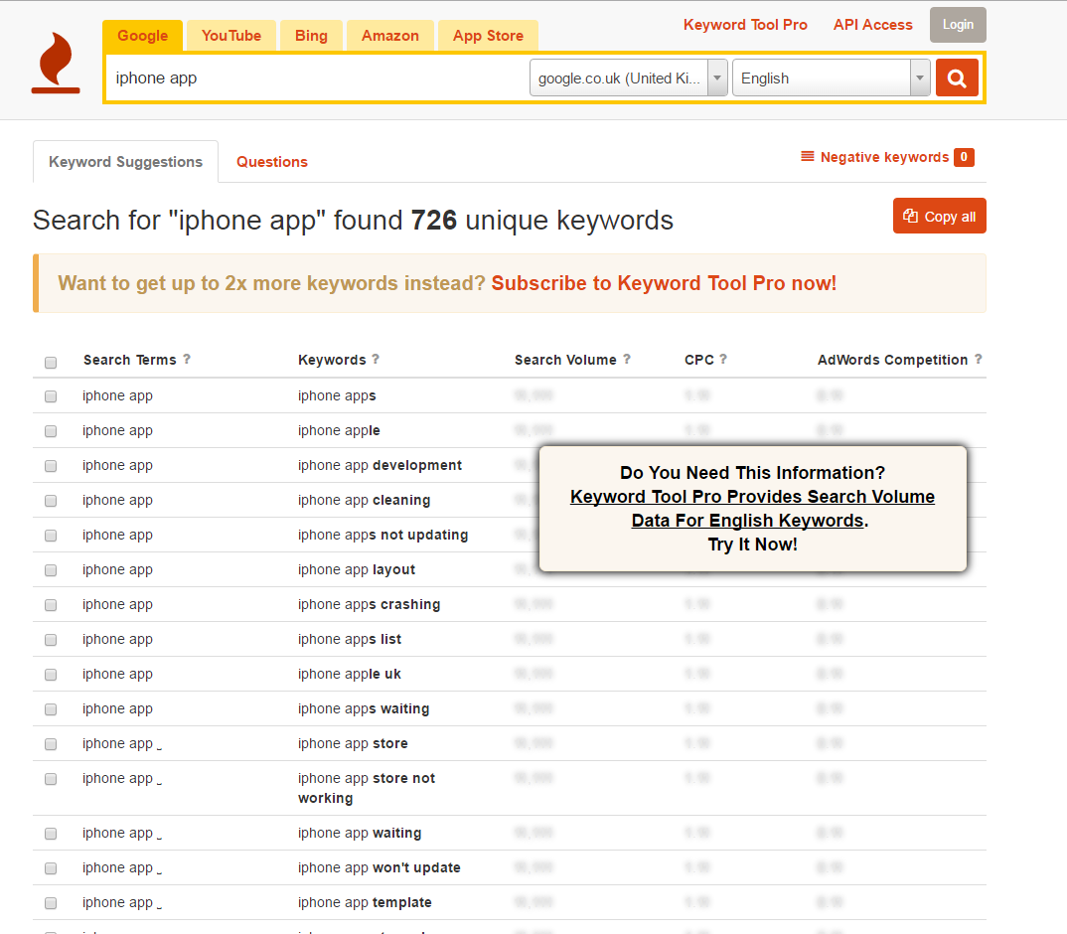The height and width of the screenshot is (934, 1067).
Task: Open the API Access link
Action: (x=873, y=25)
